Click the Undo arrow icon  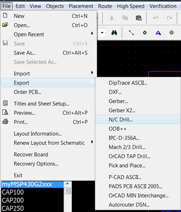click(156, 18)
